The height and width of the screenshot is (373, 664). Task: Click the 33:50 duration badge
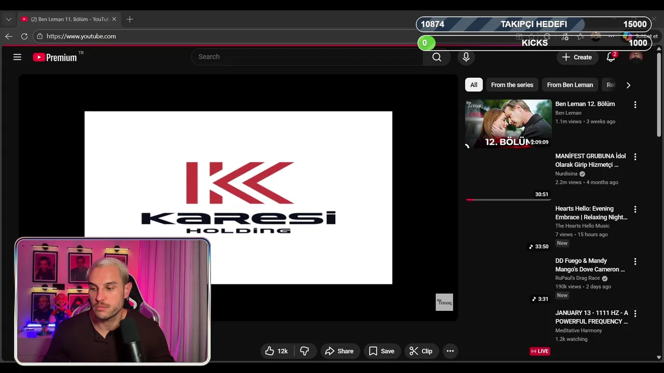point(538,247)
